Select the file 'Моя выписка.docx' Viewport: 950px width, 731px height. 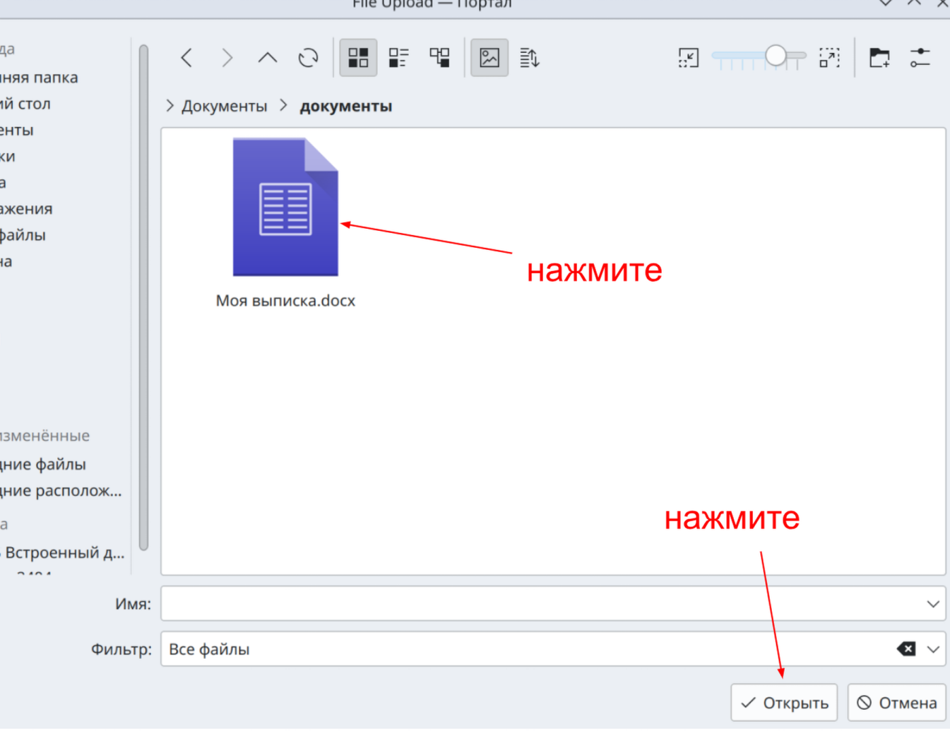click(285, 208)
